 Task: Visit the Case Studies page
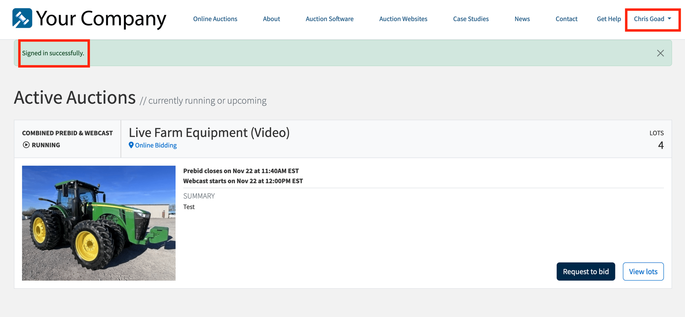point(471,19)
